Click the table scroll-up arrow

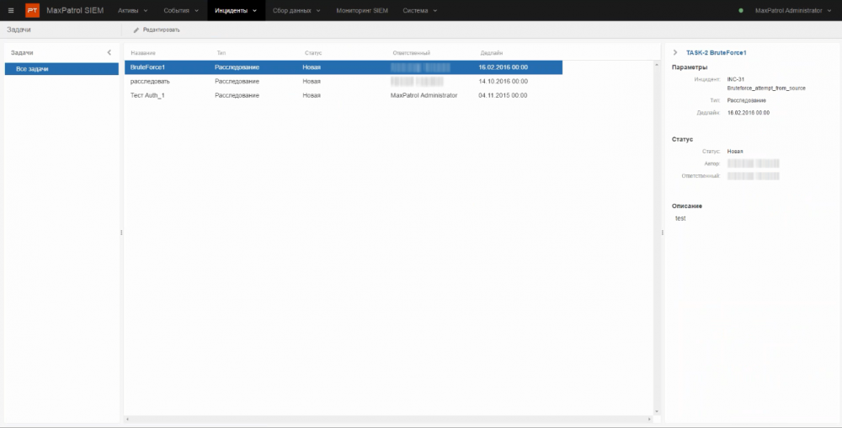coord(656,64)
